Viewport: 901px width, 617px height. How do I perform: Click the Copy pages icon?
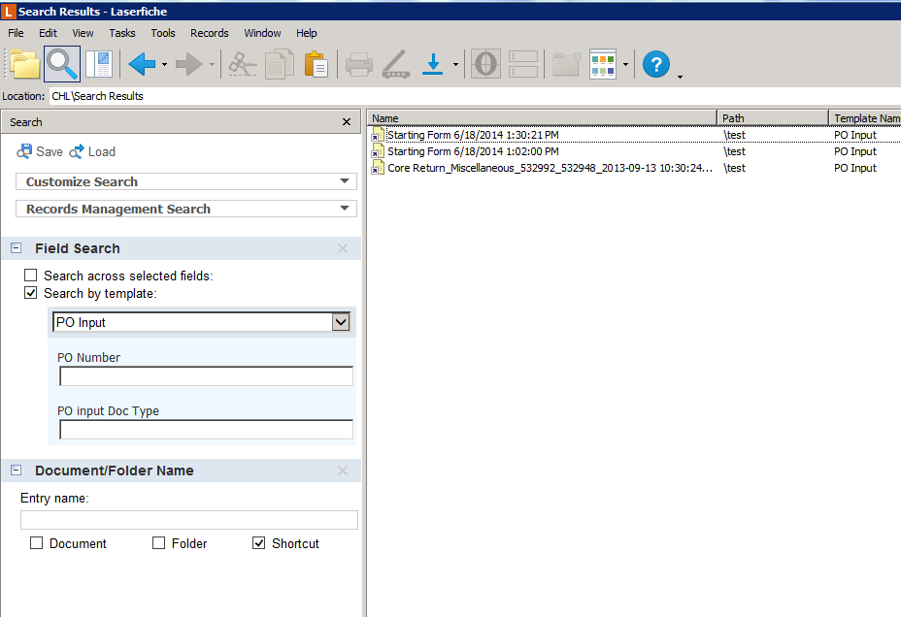coord(280,64)
